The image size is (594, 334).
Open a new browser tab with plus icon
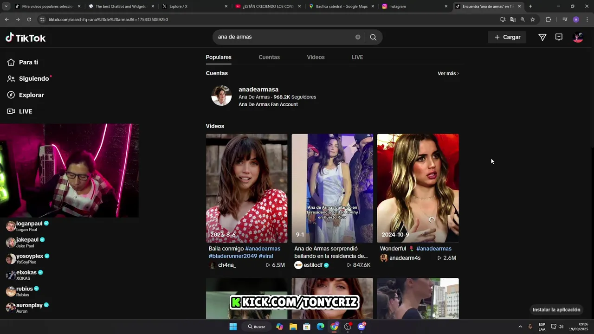click(530, 6)
